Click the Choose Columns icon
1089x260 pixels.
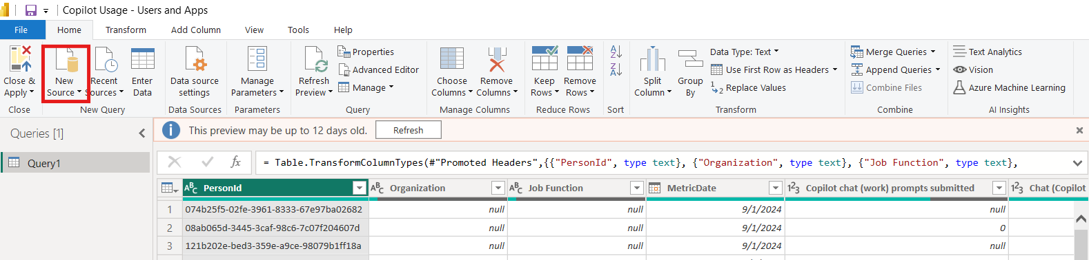click(x=452, y=59)
